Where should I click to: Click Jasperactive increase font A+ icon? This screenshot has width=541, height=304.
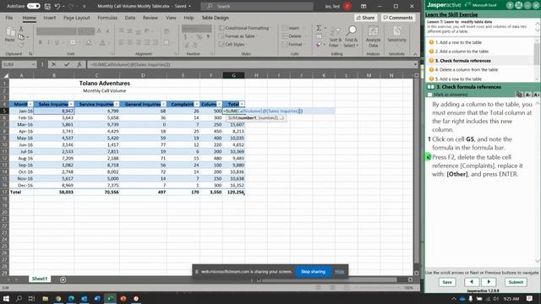[536, 95]
